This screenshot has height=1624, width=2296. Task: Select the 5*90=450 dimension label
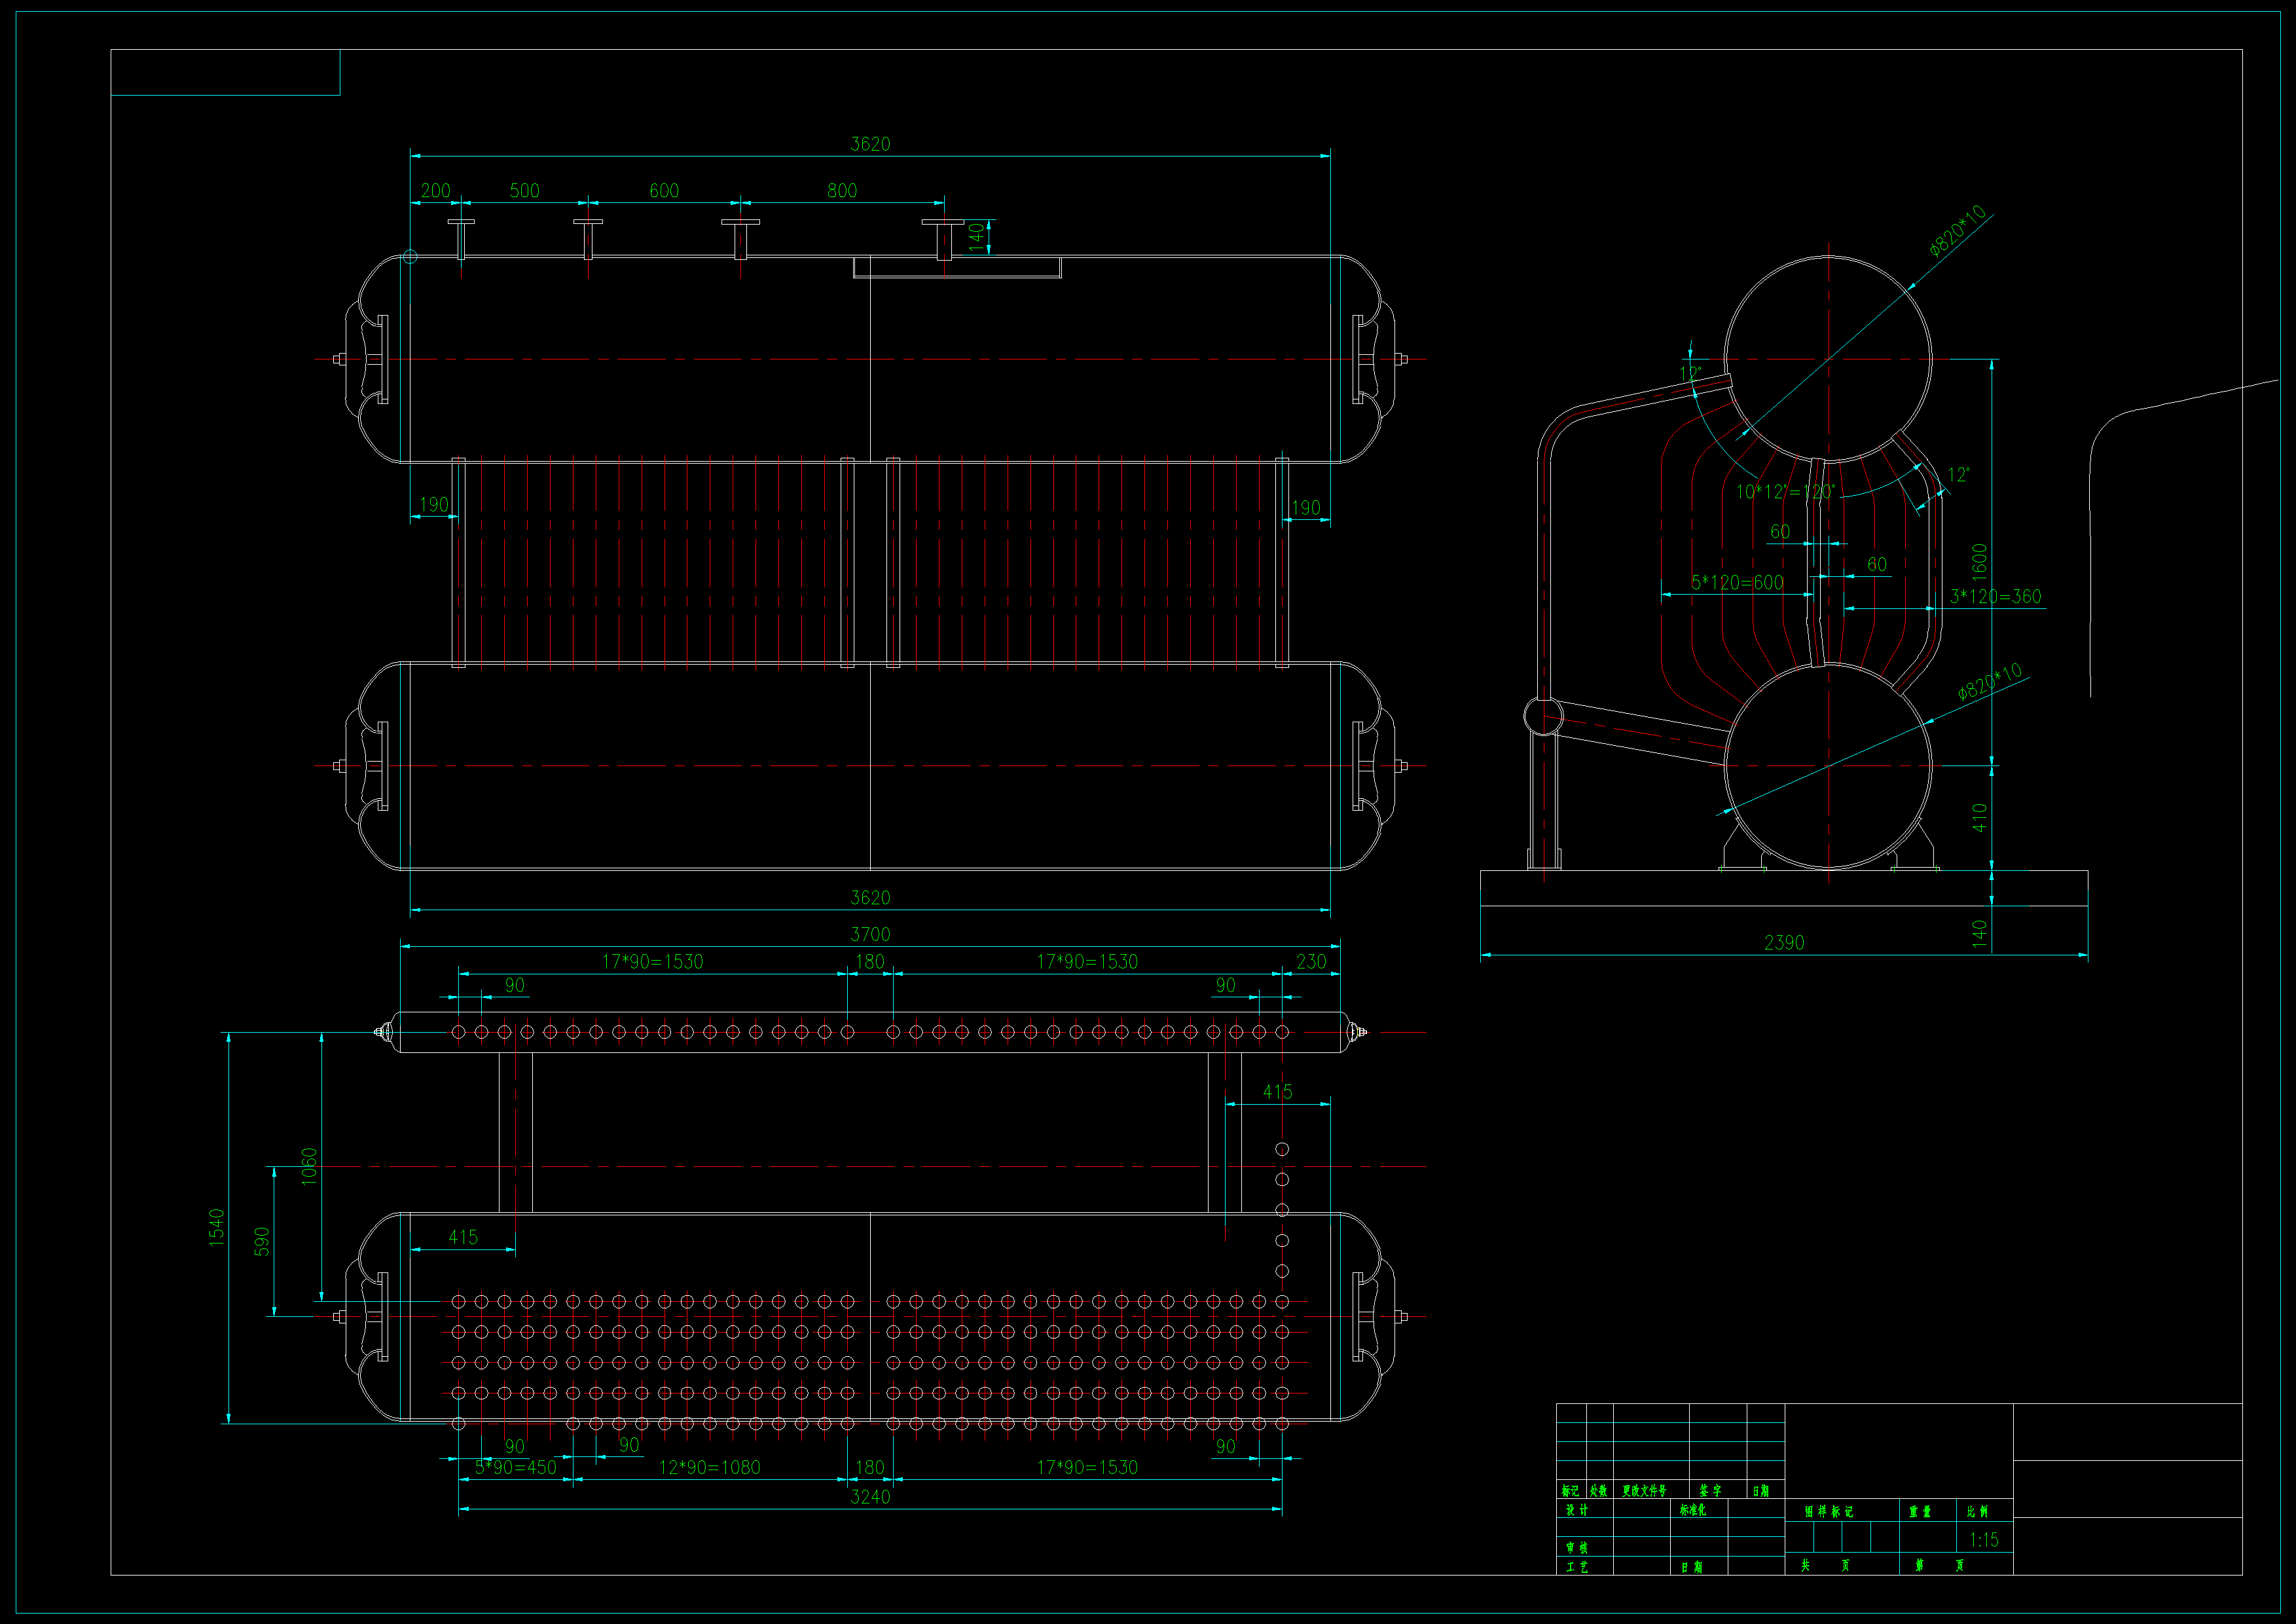coord(515,1467)
